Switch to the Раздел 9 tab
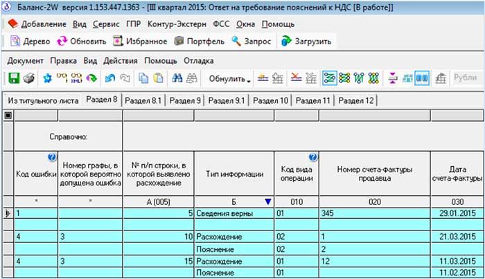This screenshot has width=485, height=279. tap(185, 100)
